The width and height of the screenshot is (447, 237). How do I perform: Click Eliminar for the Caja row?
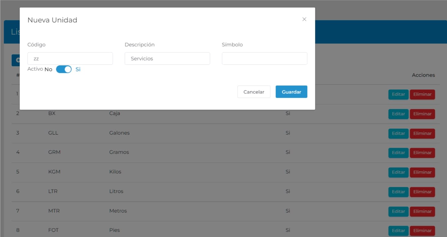(x=422, y=114)
